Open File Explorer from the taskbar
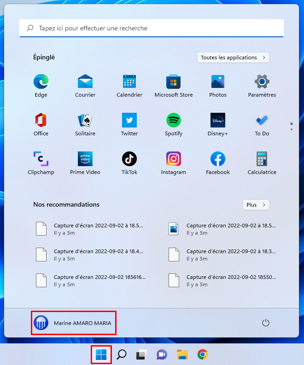304x365 pixels. [182, 354]
